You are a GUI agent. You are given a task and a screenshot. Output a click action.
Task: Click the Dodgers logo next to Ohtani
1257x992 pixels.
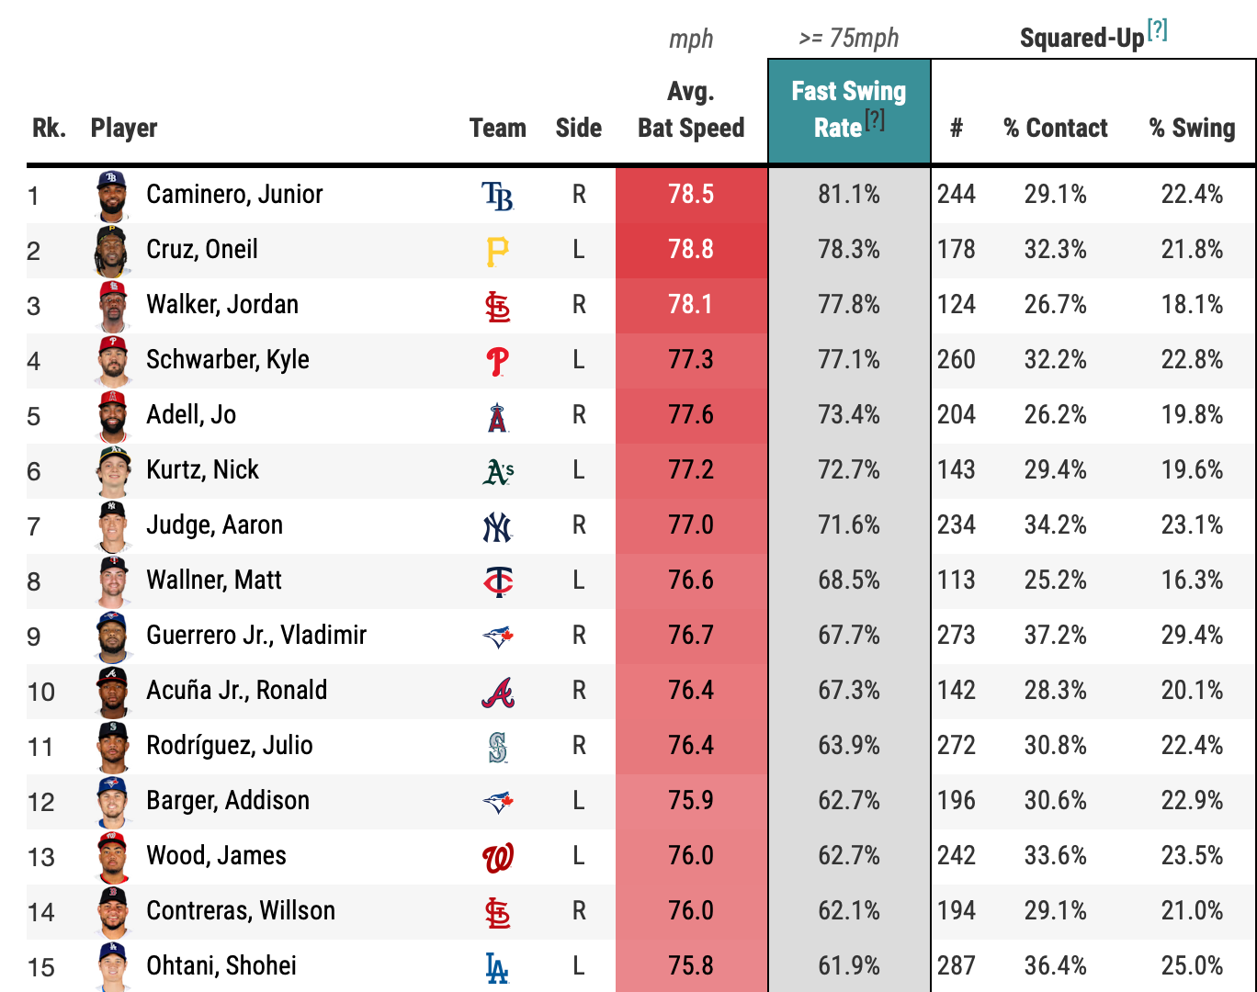click(x=497, y=967)
